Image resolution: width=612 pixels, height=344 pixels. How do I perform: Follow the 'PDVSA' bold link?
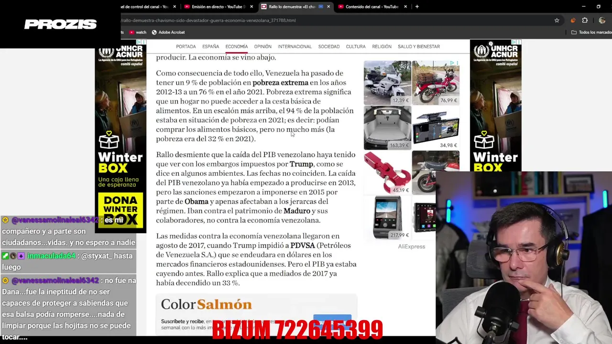pyautogui.click(x=303, y=246)
